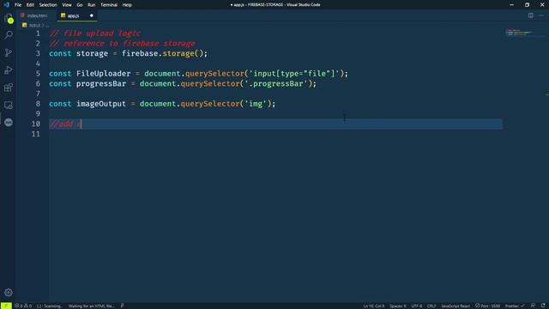The width and height of the screenshot is (549, 309).
Task: Expand the breadcrumb ellipsis after app.js
Action: tap(47, 25)
